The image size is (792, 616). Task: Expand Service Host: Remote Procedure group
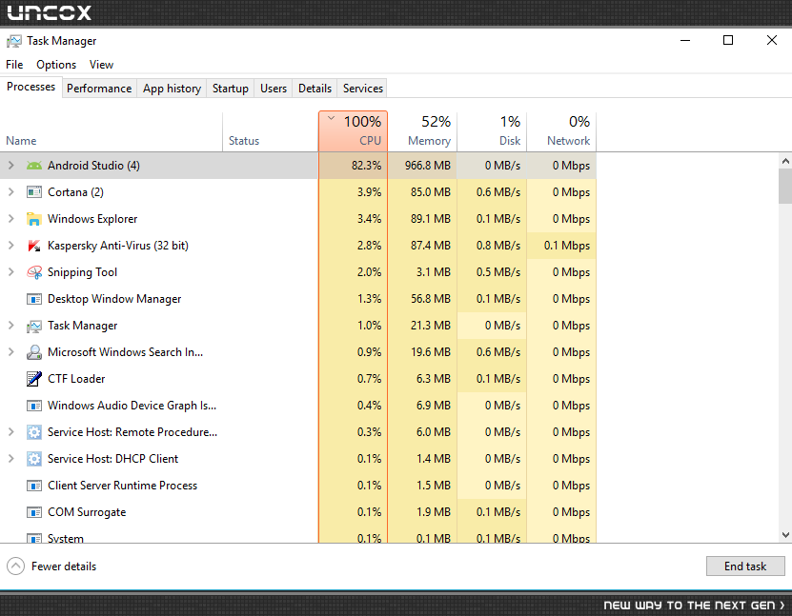pos(11,432)
